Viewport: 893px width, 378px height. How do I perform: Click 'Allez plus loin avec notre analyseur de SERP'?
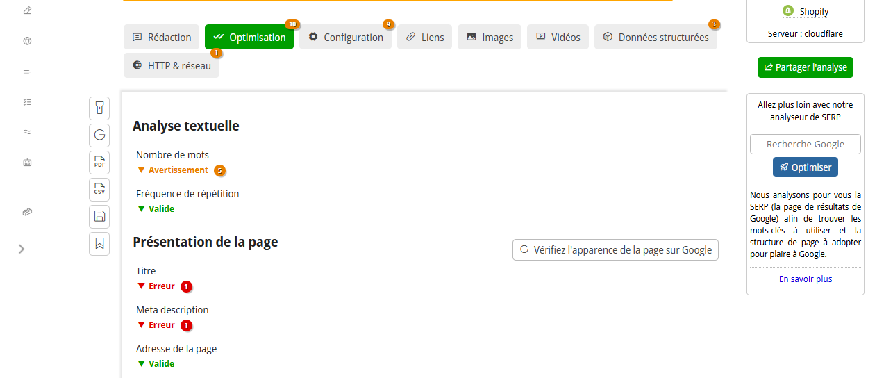(806, 111)
